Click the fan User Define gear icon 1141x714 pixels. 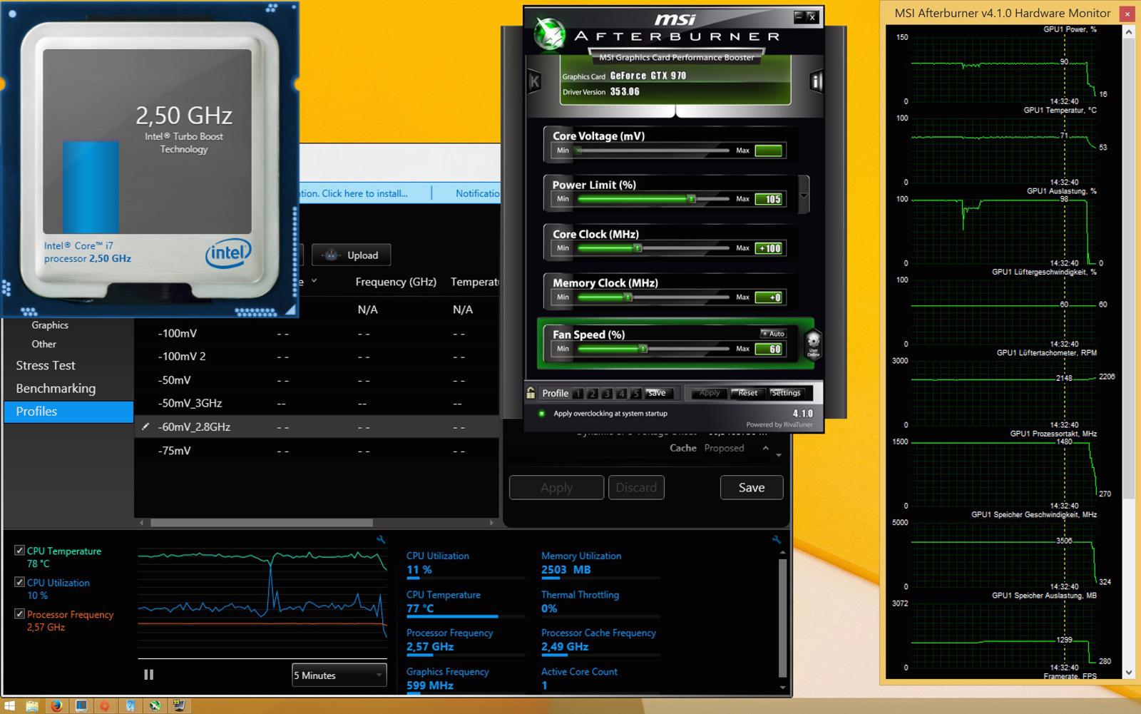click(813, 345)
